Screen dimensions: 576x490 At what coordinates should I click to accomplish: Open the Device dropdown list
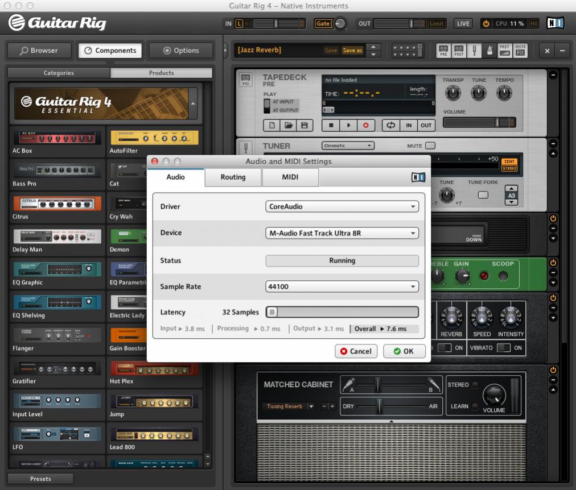[x=342, y=233]
